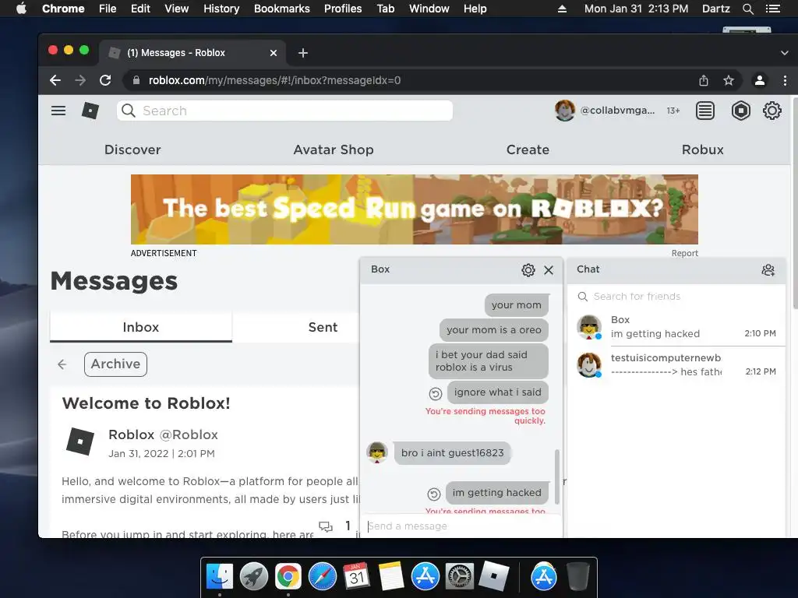Click the create chat group icon

[x=768, y=270]
